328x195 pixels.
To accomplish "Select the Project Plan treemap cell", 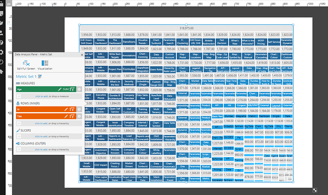I will click(115, 69).
